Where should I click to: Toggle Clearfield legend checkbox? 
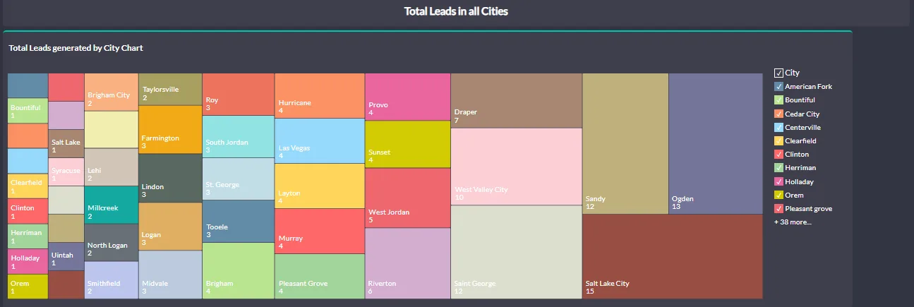[x=778, y=140]
